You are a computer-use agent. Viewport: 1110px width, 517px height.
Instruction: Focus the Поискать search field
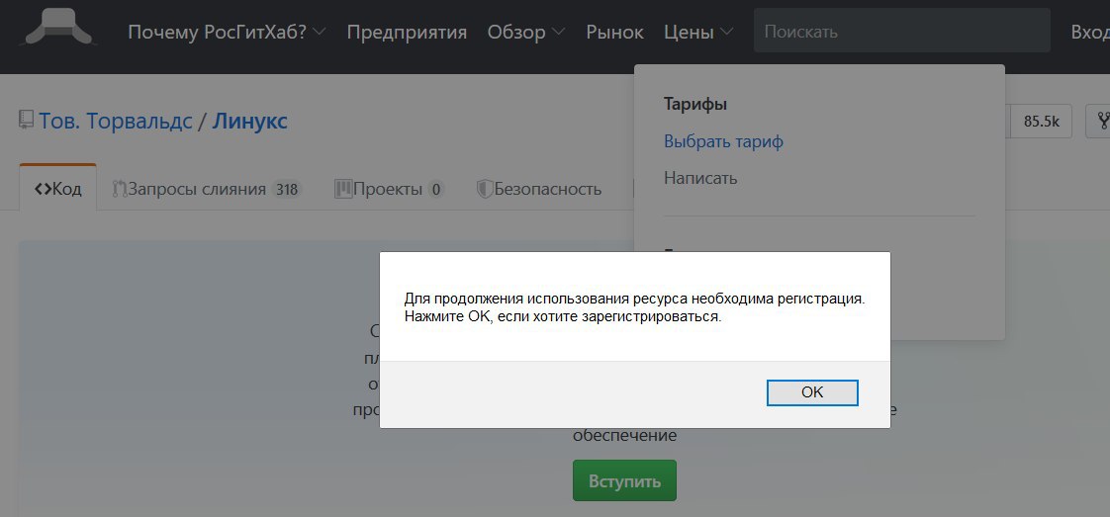(902, 32)
